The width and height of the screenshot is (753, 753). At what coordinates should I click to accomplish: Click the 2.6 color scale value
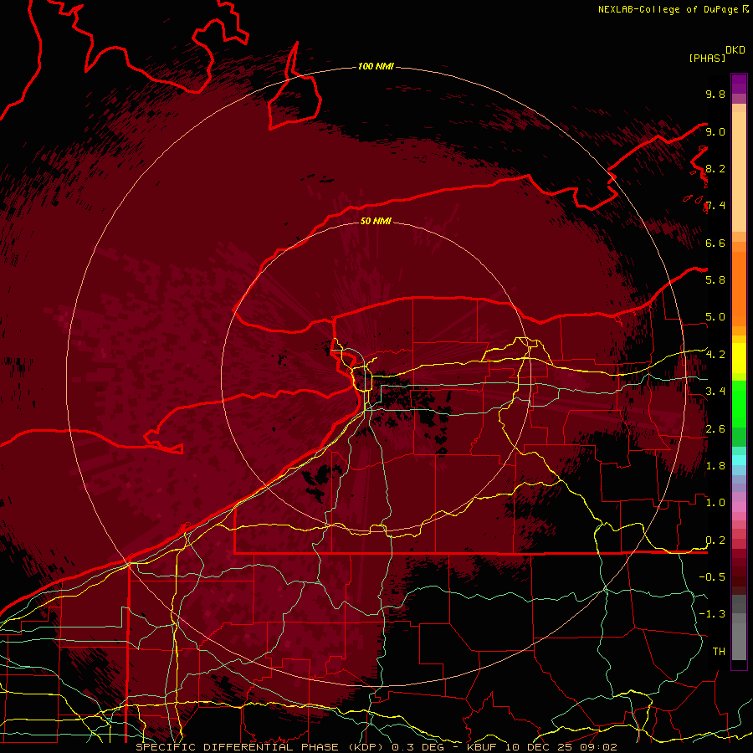click(715, 429)
